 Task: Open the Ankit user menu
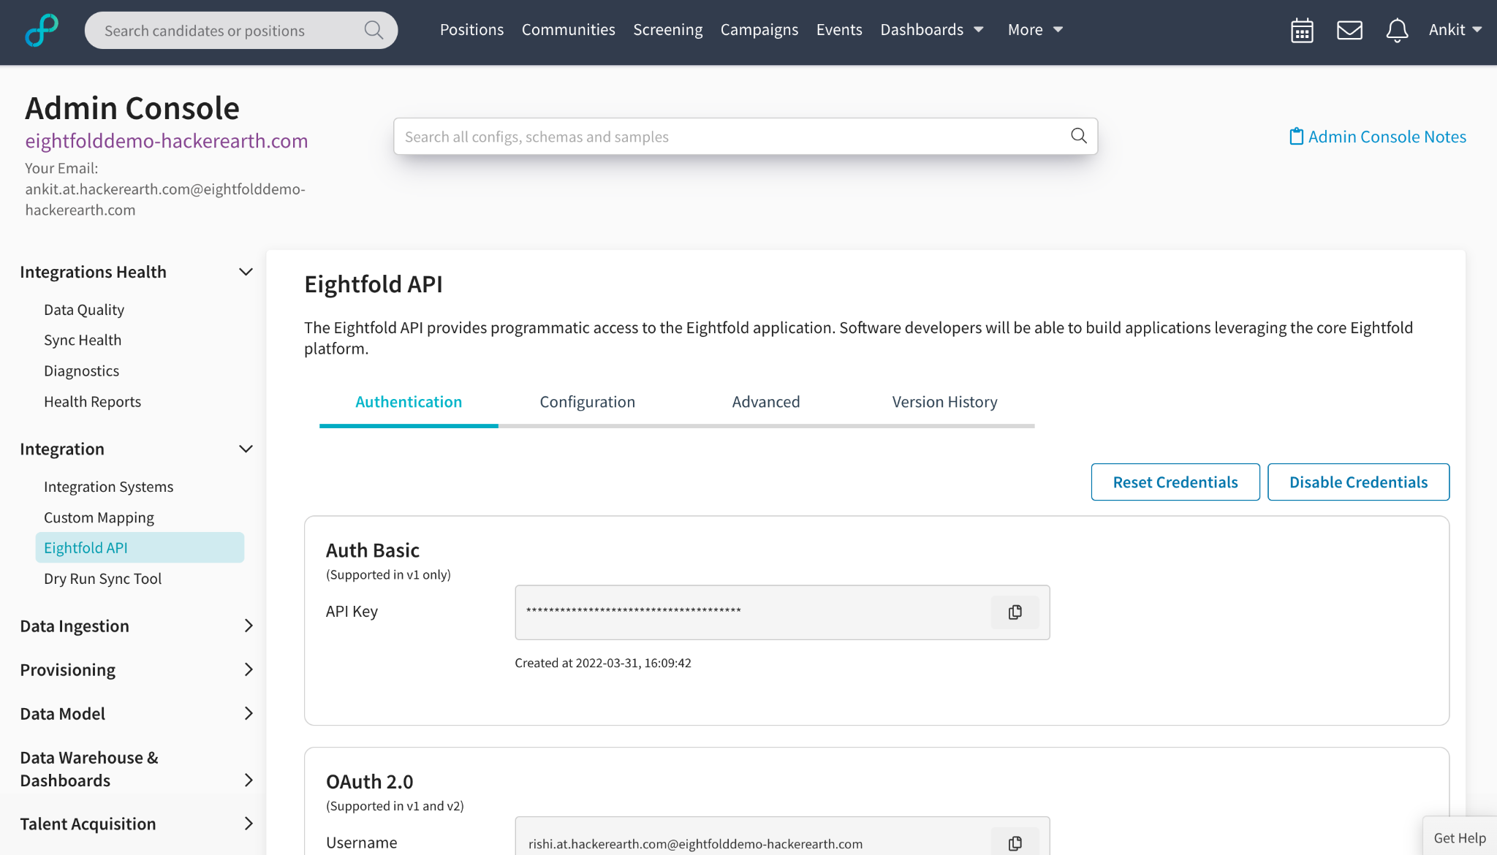point(1455,30)
